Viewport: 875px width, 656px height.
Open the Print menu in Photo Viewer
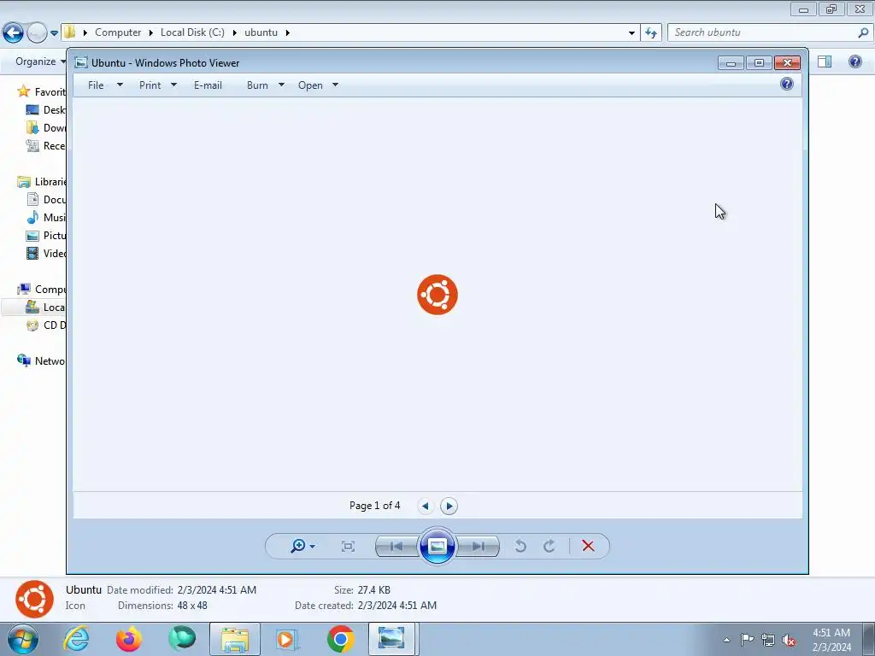coord(150,85)
